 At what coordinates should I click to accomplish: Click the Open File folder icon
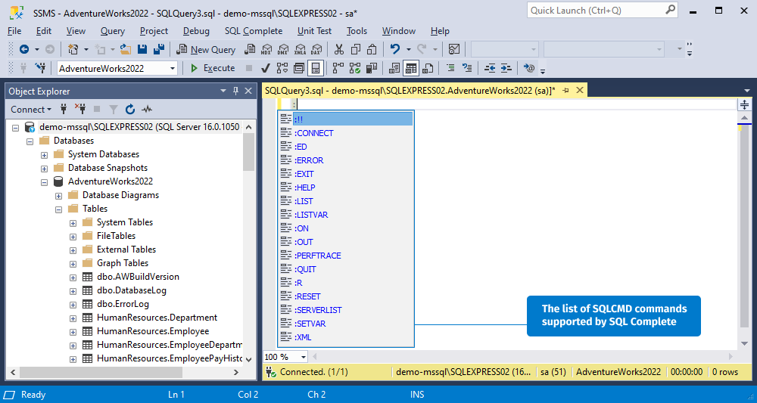[126, 49]
